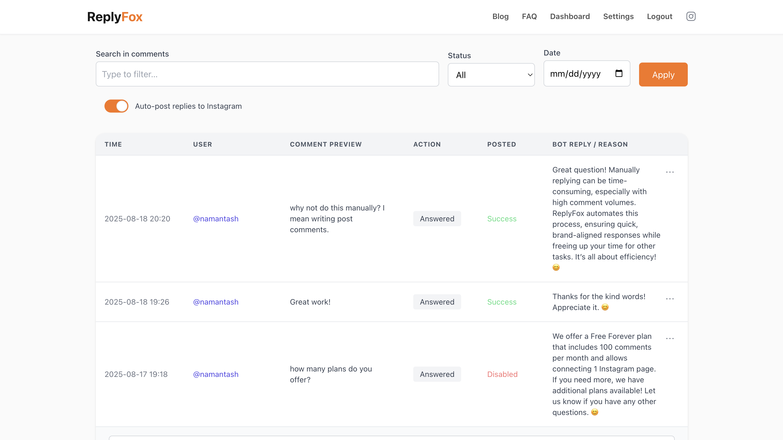Click Answered badge in 'how many plans' row
Image resolution: width=783 pixels, height=440 pixels.
click(x=437, y=374)
